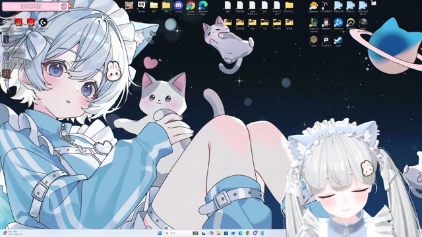
Task: Launch the Steam desktop shortcut
Action: pyautogui.click(x=338, y=39)
